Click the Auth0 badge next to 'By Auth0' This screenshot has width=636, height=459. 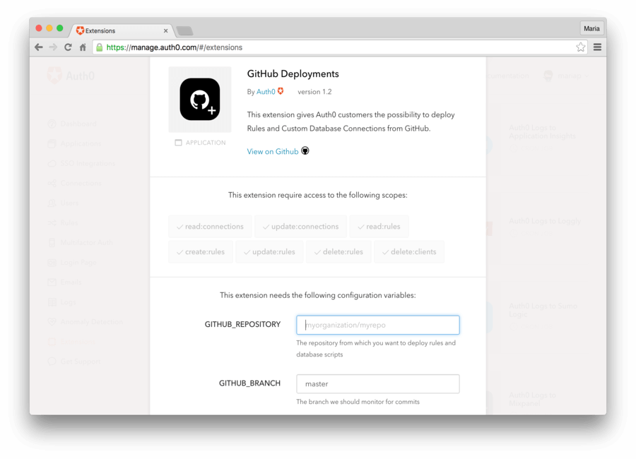[x=278, y=91]
